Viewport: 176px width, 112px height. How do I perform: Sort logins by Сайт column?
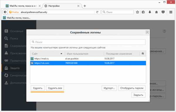47,54
